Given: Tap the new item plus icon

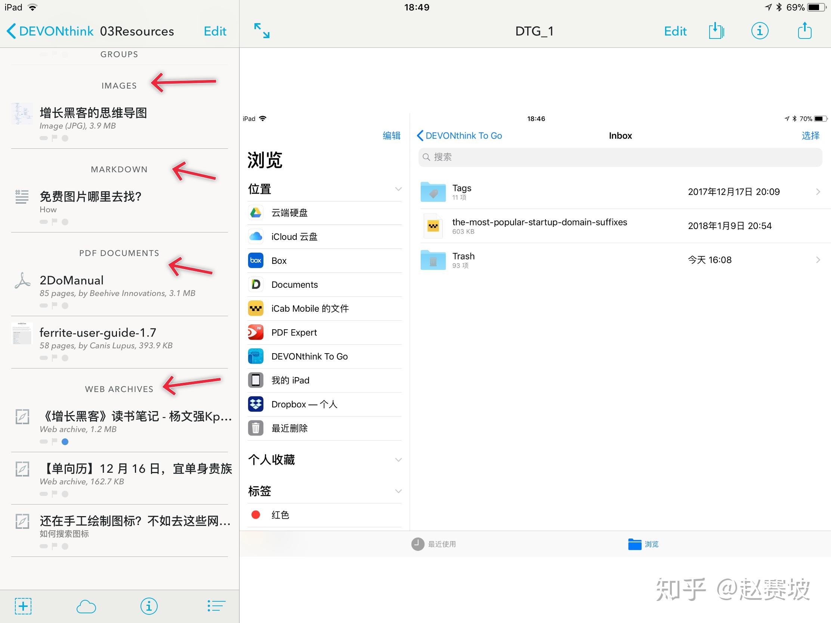Looking at the screenshot, I should [x=23, y=606].
